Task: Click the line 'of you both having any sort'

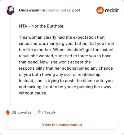Action: 60,75
